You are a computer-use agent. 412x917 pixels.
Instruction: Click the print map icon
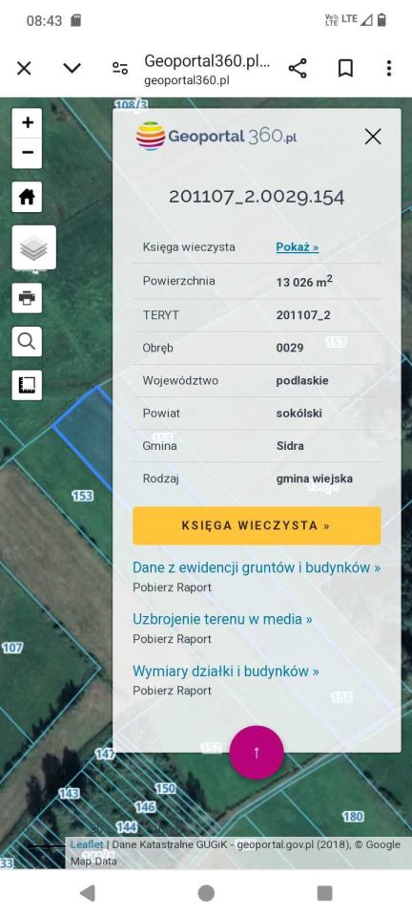pos(27,298)
